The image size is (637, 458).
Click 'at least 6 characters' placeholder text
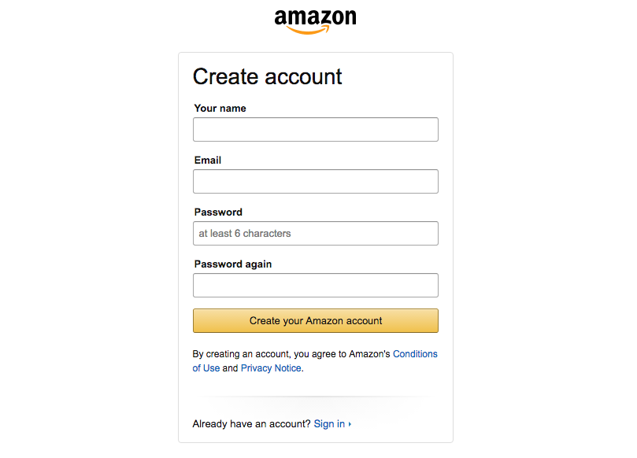pyautogui.click(x=245, y=234)
